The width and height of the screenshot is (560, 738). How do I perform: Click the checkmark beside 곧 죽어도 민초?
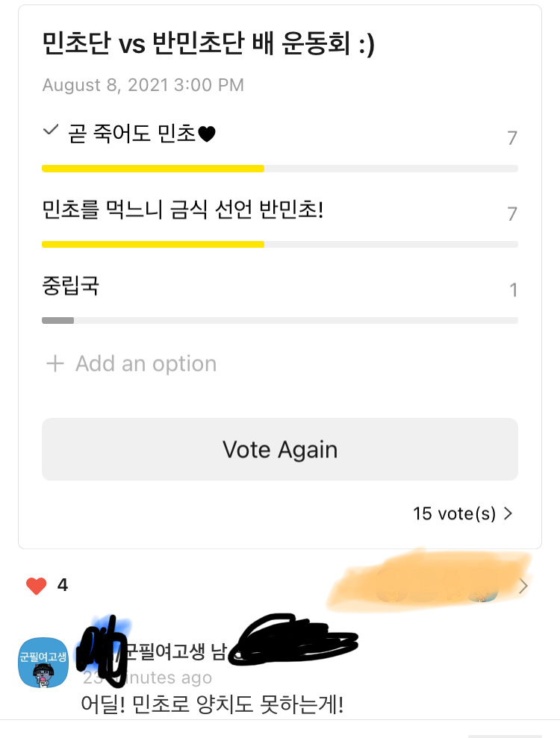coord(51,131)
